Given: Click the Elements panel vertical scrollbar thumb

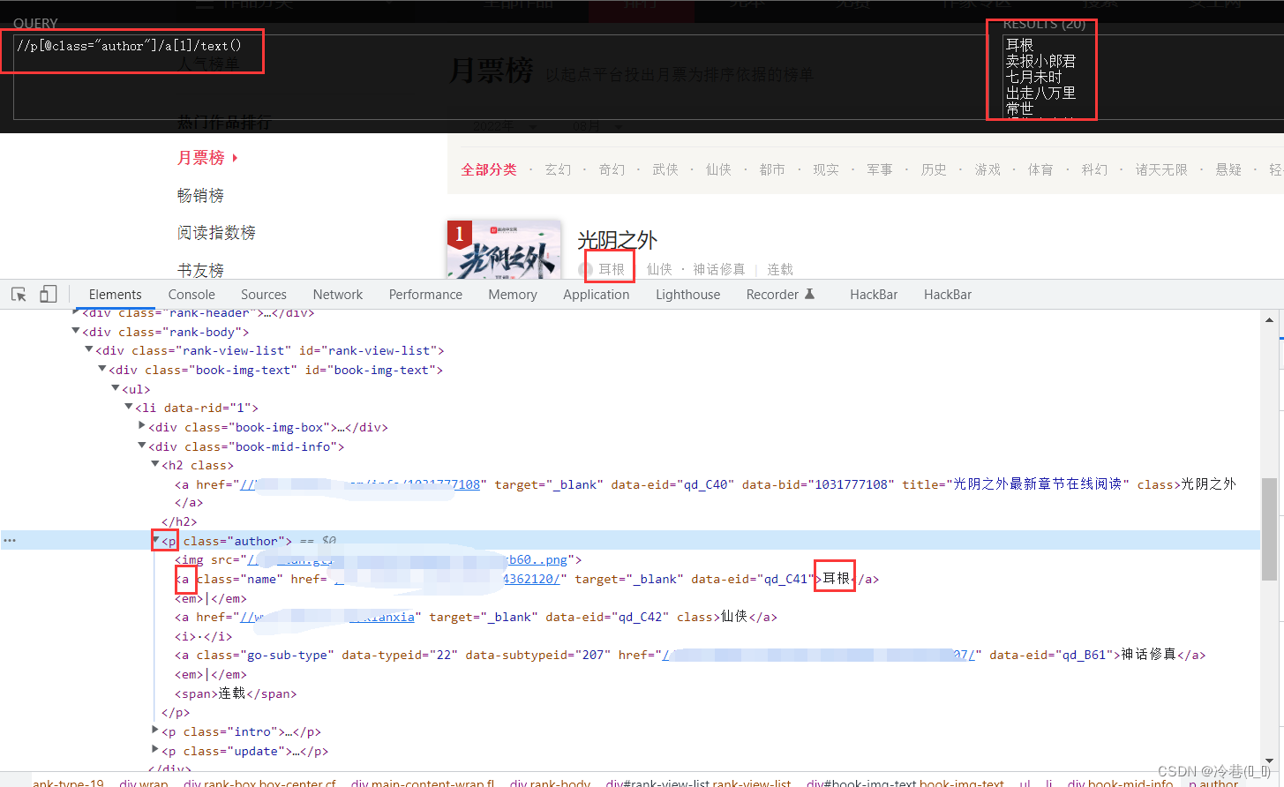Looking at the screenshot, I should (x=1270, y=528).
